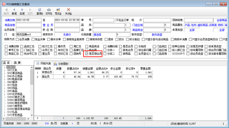Enable the 按会员类型 checkbox
The image size is (229, 128).
tap(188, 54)
